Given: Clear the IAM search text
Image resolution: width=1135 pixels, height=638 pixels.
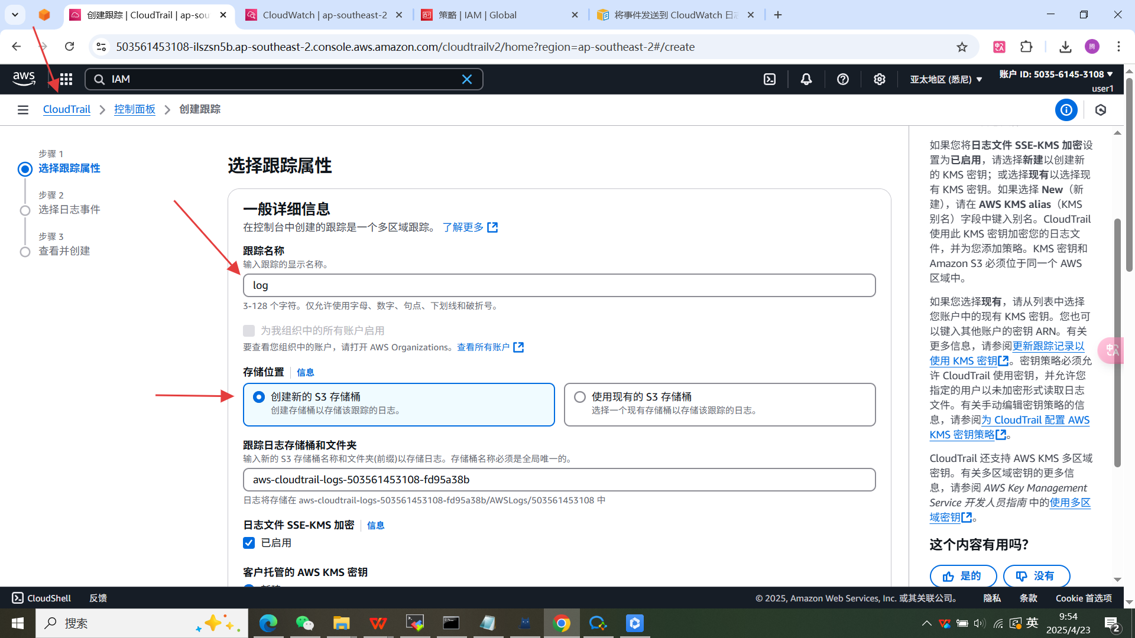Looking at the screenshot, I should click(466, 79).
